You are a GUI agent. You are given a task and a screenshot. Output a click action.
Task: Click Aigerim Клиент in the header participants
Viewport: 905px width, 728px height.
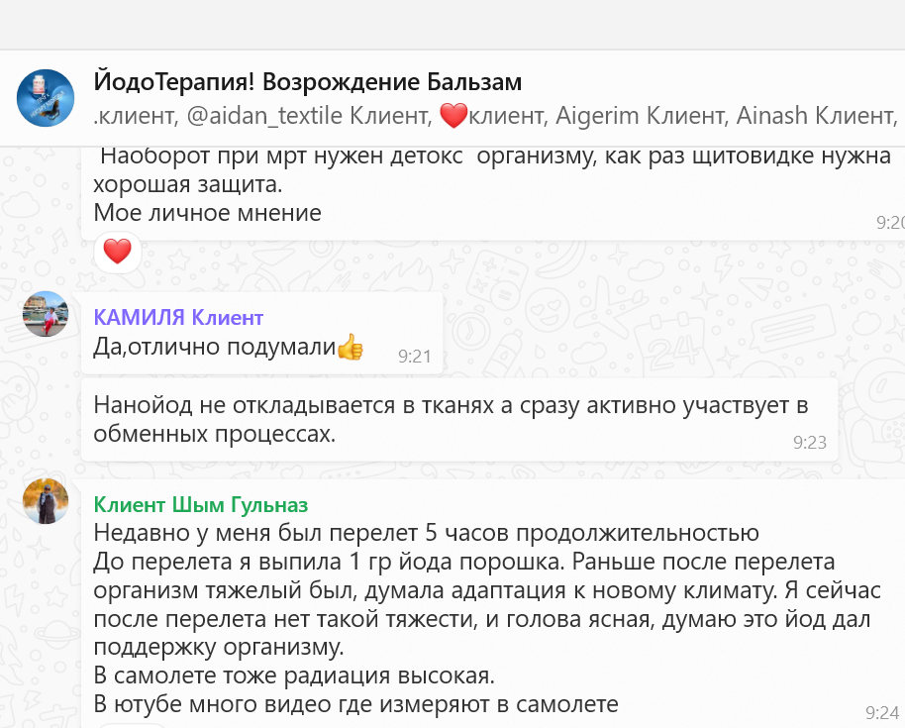click(640, 116)
